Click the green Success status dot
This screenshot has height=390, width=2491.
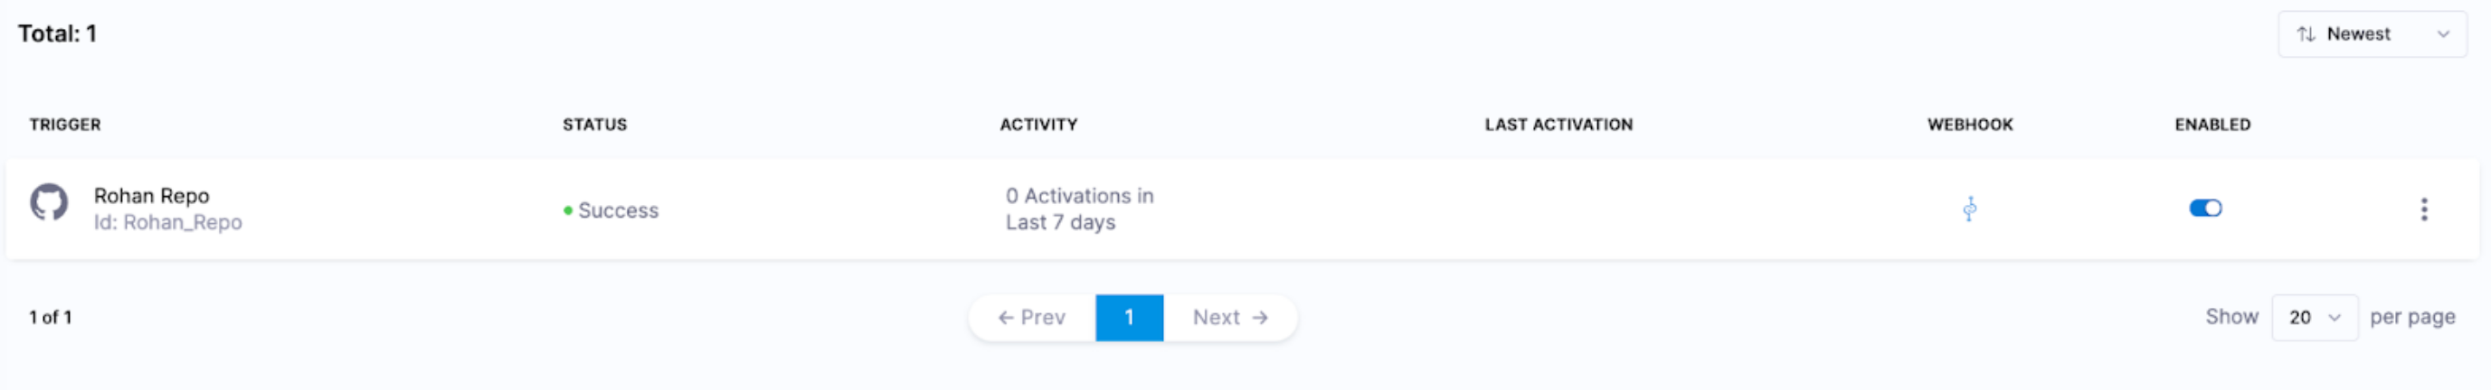[568, 210]
